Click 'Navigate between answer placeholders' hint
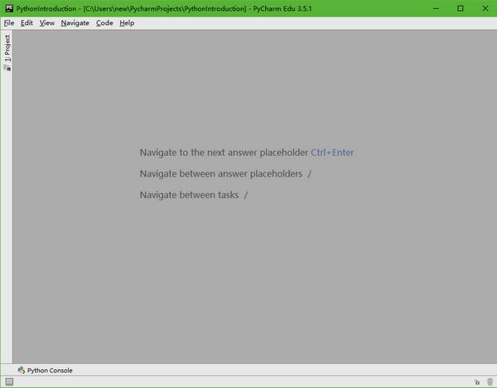 click(x=221, y=174)
